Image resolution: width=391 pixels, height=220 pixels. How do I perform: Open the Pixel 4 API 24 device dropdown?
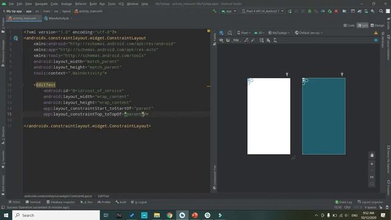(263, 11)
